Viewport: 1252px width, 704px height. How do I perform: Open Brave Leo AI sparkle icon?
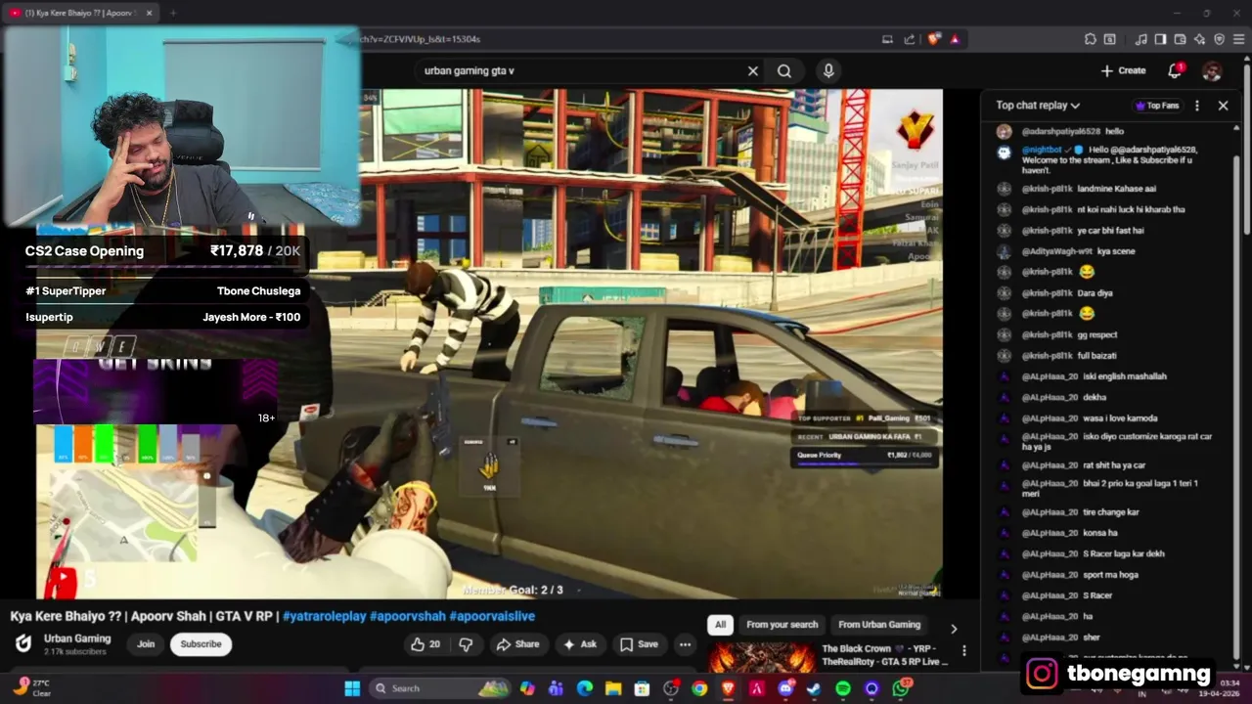(1200, 39)
